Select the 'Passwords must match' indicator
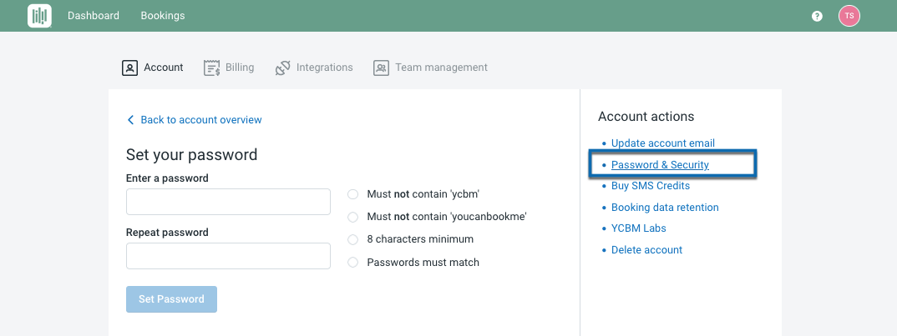The height and width of the screenshot is (336, 897). pyautogui.click(x=352, y=263)
